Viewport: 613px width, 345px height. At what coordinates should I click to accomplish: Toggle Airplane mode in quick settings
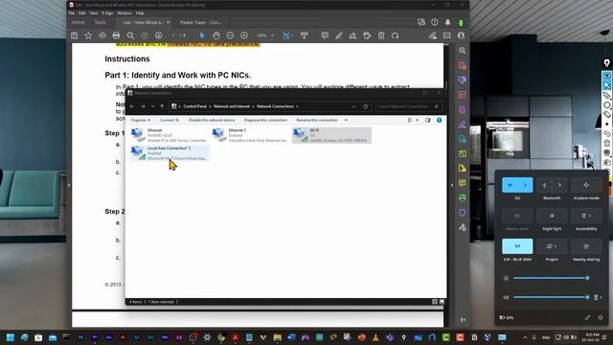[586, 185]
